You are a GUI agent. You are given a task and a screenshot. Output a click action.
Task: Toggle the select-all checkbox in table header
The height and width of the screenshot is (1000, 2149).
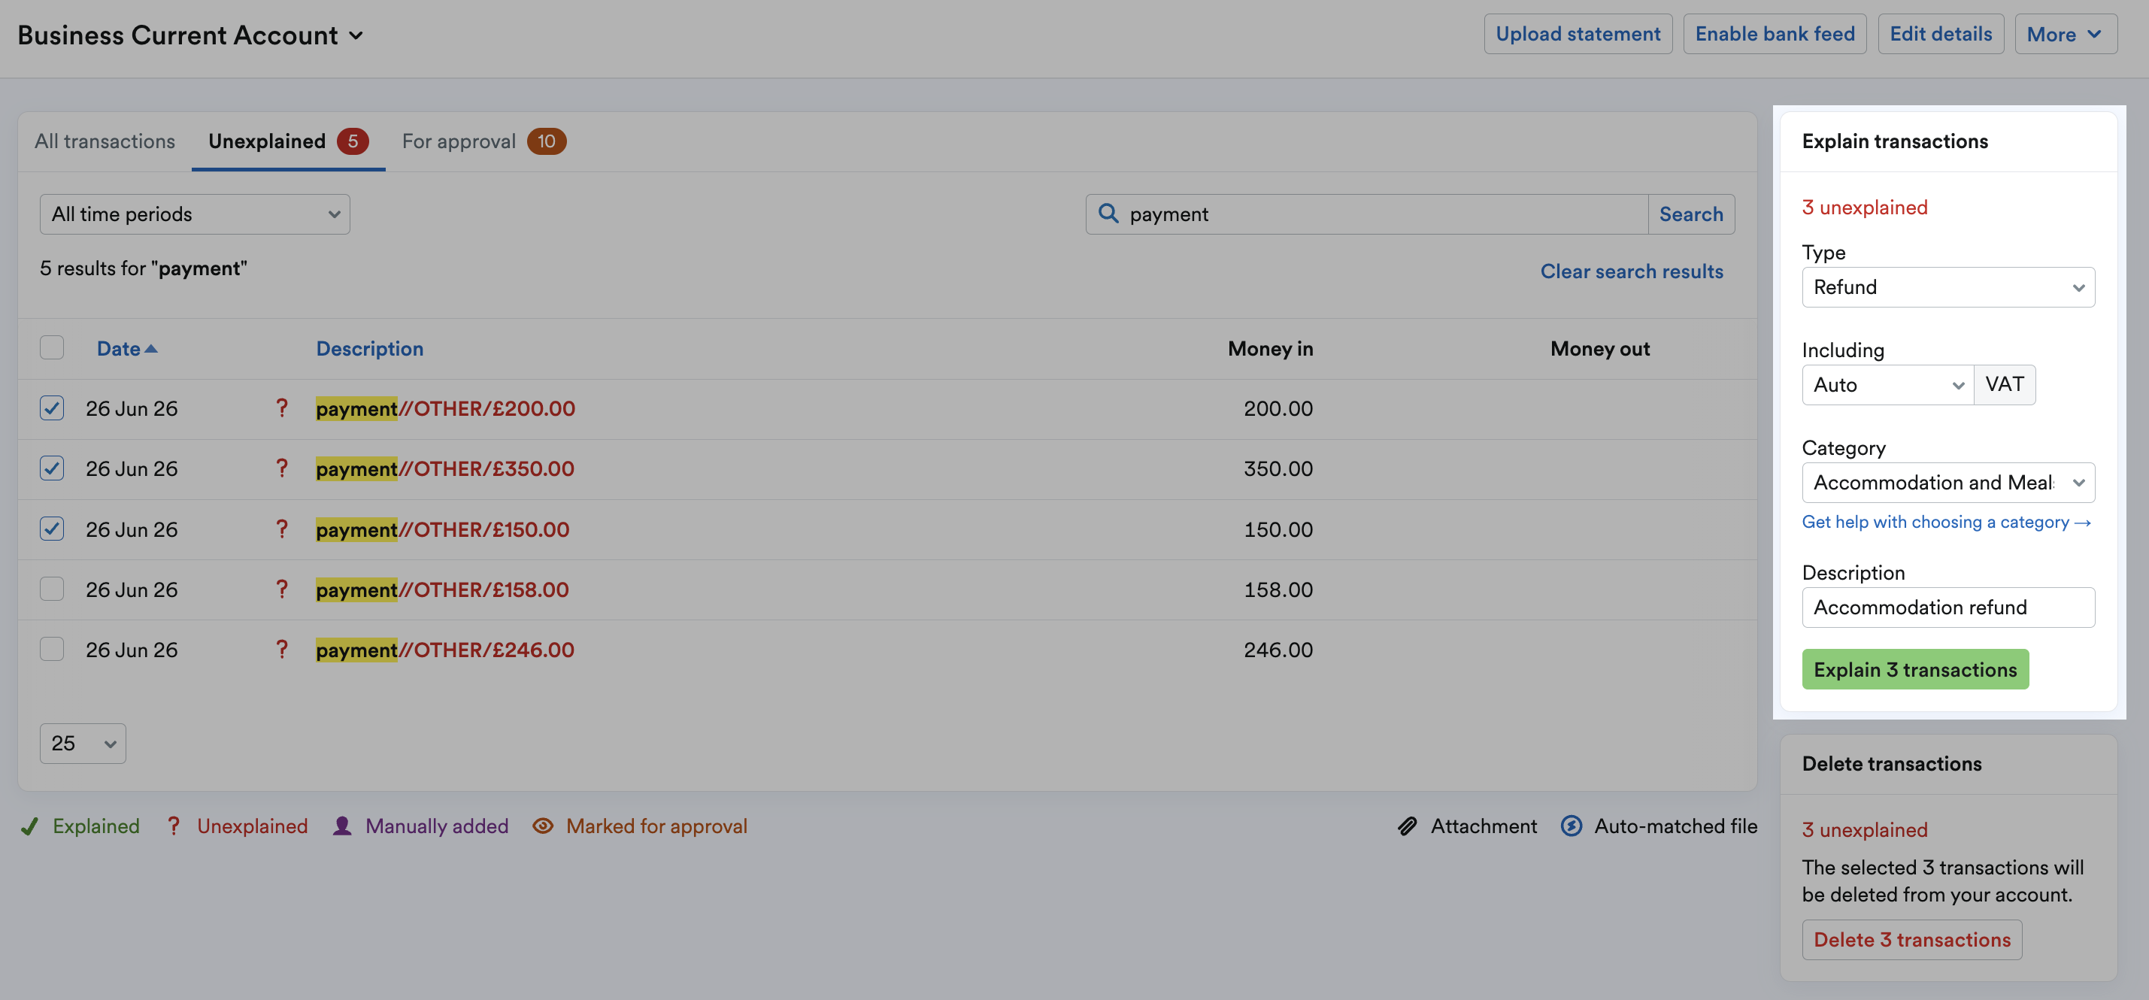(52, 347)
